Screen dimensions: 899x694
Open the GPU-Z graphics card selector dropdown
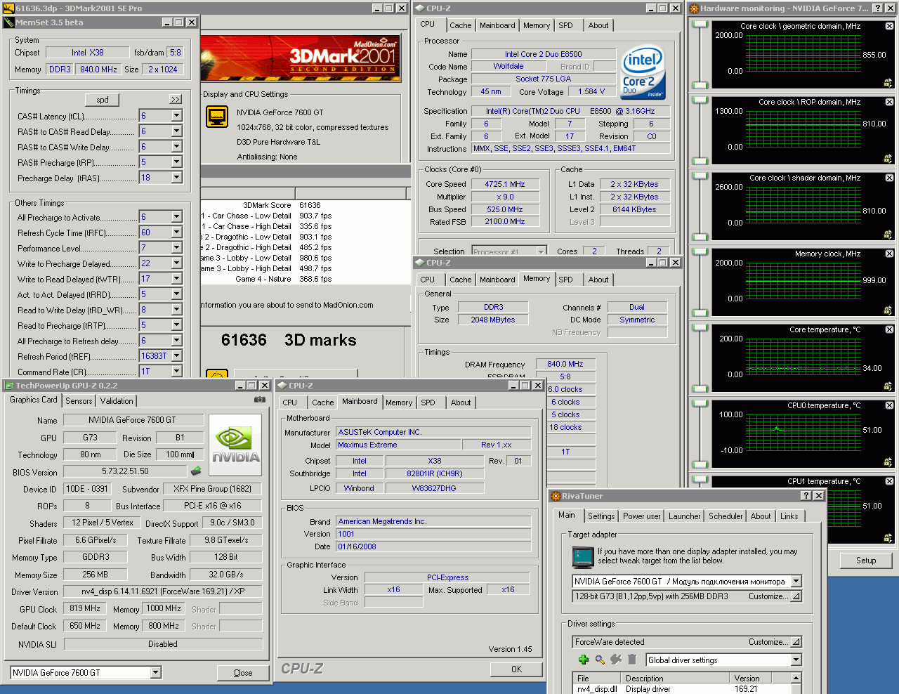(x=156, y=672)
